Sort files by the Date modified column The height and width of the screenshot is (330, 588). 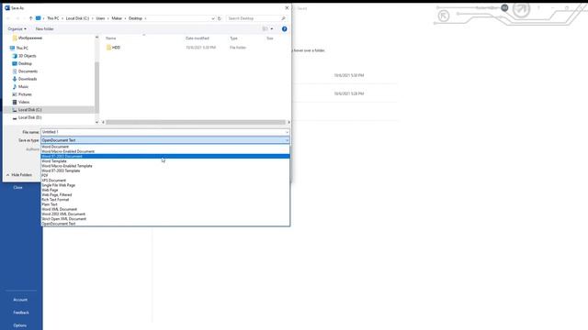(x=198, y=38)
